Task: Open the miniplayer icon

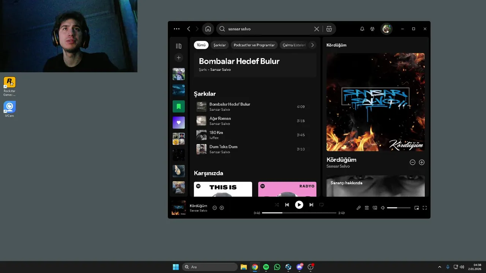Action: click(417, 208)
